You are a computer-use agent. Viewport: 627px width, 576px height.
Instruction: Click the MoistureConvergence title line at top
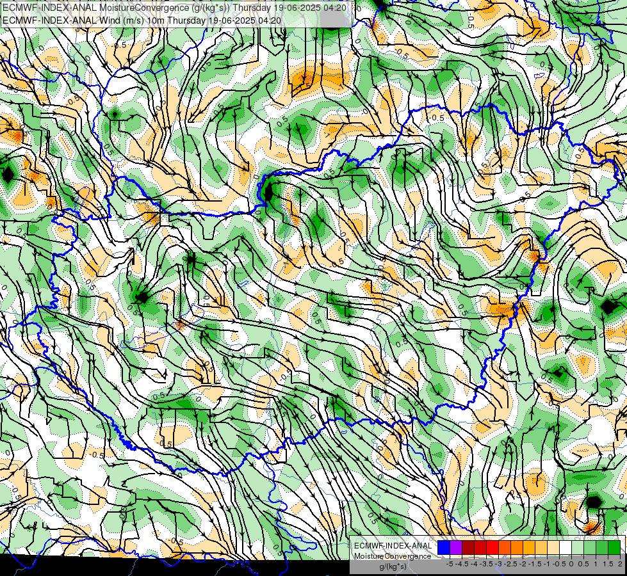pyautogui.click(x=174, y=8)
